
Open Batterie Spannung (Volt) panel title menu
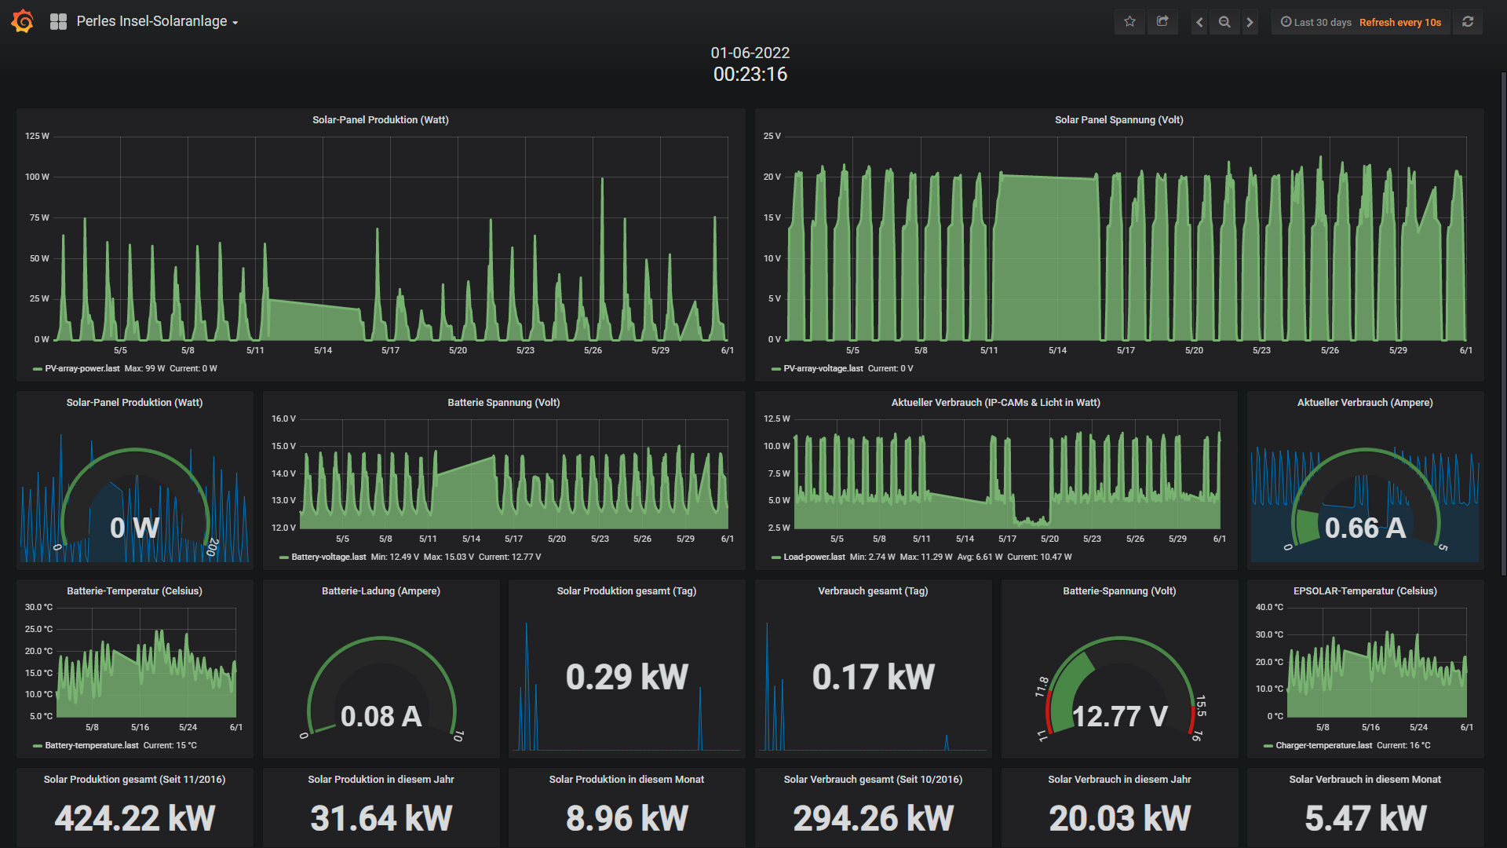point(503,402)
